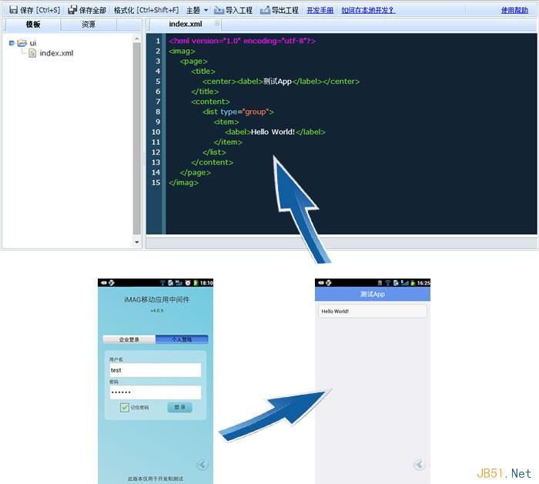Close the index.xml editor tab
Viewport: 539px width, 484px height.
tap(217, 23)
